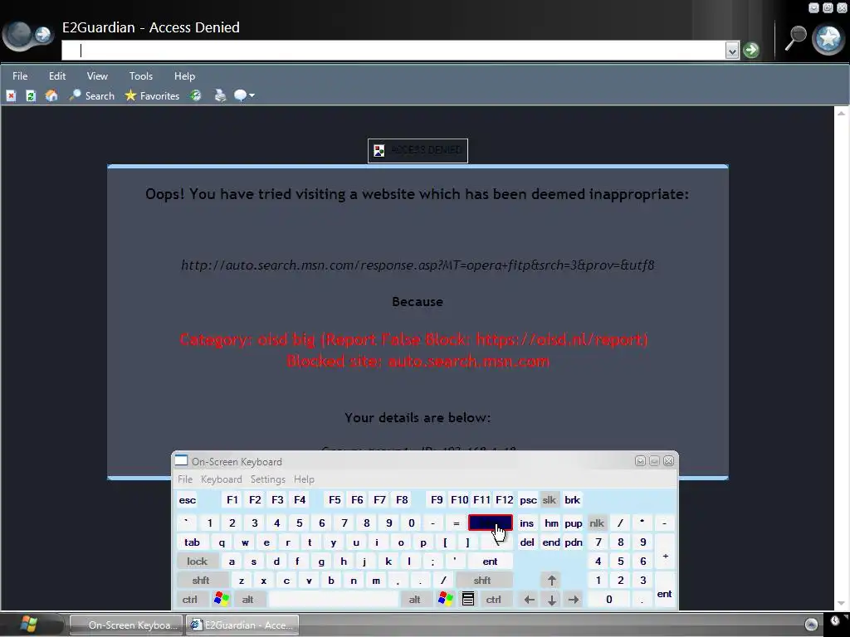Viewport: 850px width, 637px height.
Task: Open the browser View menu
Action: point(98,76)
